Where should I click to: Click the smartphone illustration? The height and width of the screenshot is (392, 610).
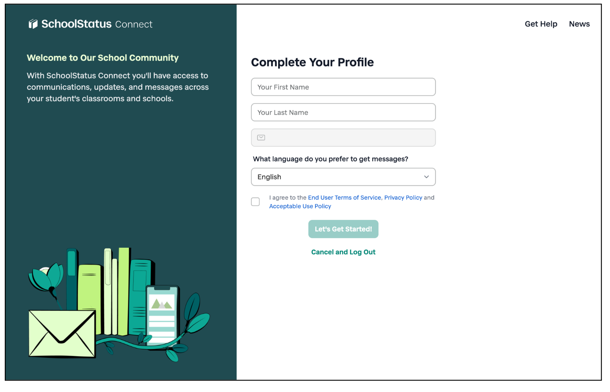(162, 314)
